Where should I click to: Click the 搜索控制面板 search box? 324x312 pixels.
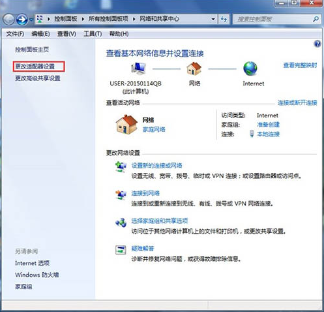pos(274,19)
